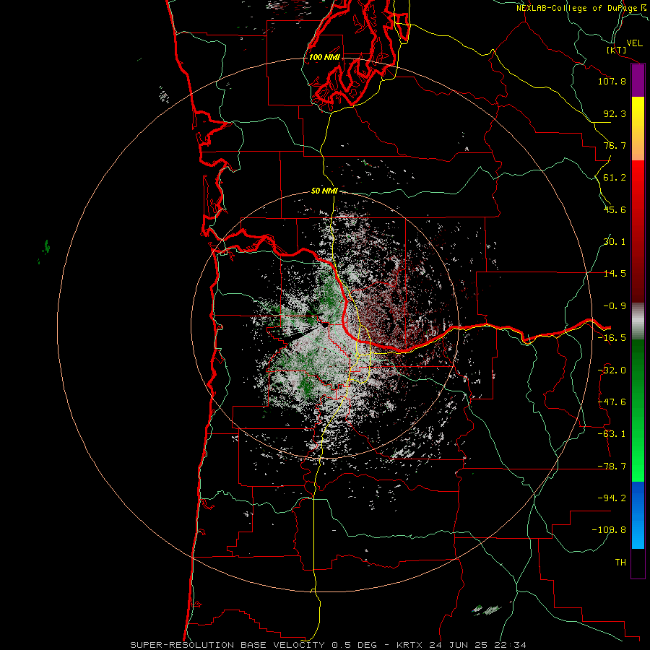Click the 30.1 velocity scale value
650x650 pixels.
coord(615,242)
